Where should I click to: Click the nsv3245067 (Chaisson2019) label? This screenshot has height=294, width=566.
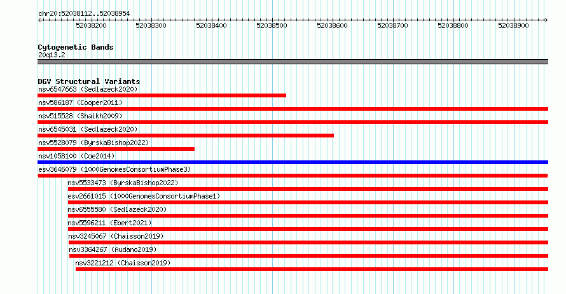[116, 236]
